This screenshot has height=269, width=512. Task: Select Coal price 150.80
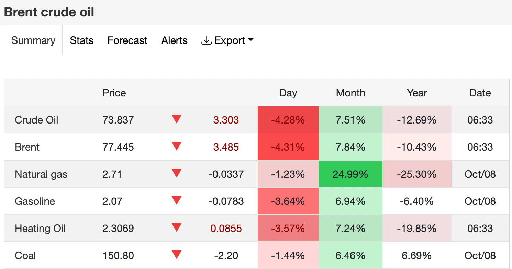118,256
